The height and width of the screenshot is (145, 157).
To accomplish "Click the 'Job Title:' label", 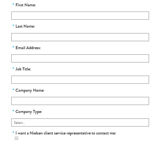I will point(23,69).
